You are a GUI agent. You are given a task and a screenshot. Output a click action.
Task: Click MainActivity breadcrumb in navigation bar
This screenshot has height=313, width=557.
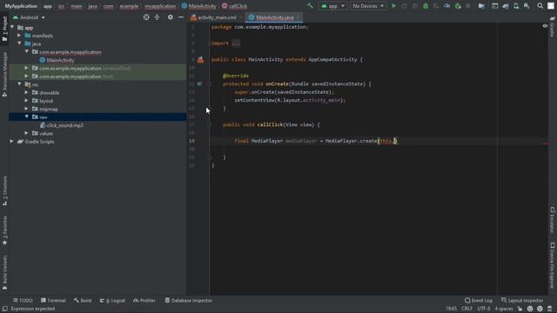tap(199, 6)
